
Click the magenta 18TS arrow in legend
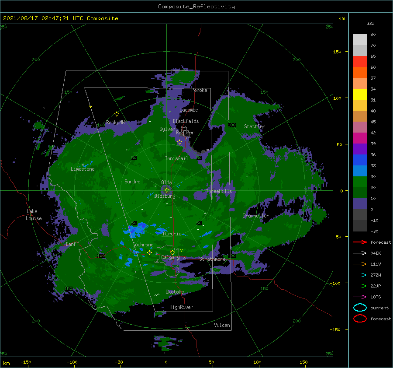[x=360, y=297]
